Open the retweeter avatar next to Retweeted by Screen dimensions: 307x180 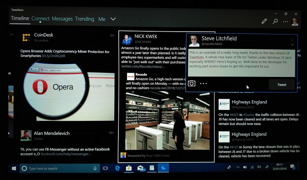(x=123, y=155)
